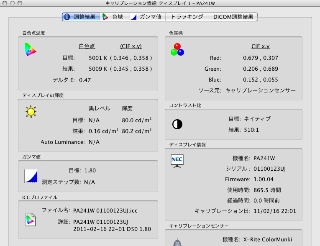Click the Delta E value 0.47
The width and height of the screenshot is (320, 246).
(x=85, y=79)
